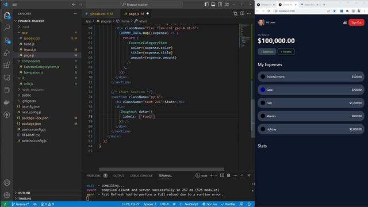This screenshot has width=368, height=207.
Task: Open the Extensions view
Action: (x=7, y=65)
